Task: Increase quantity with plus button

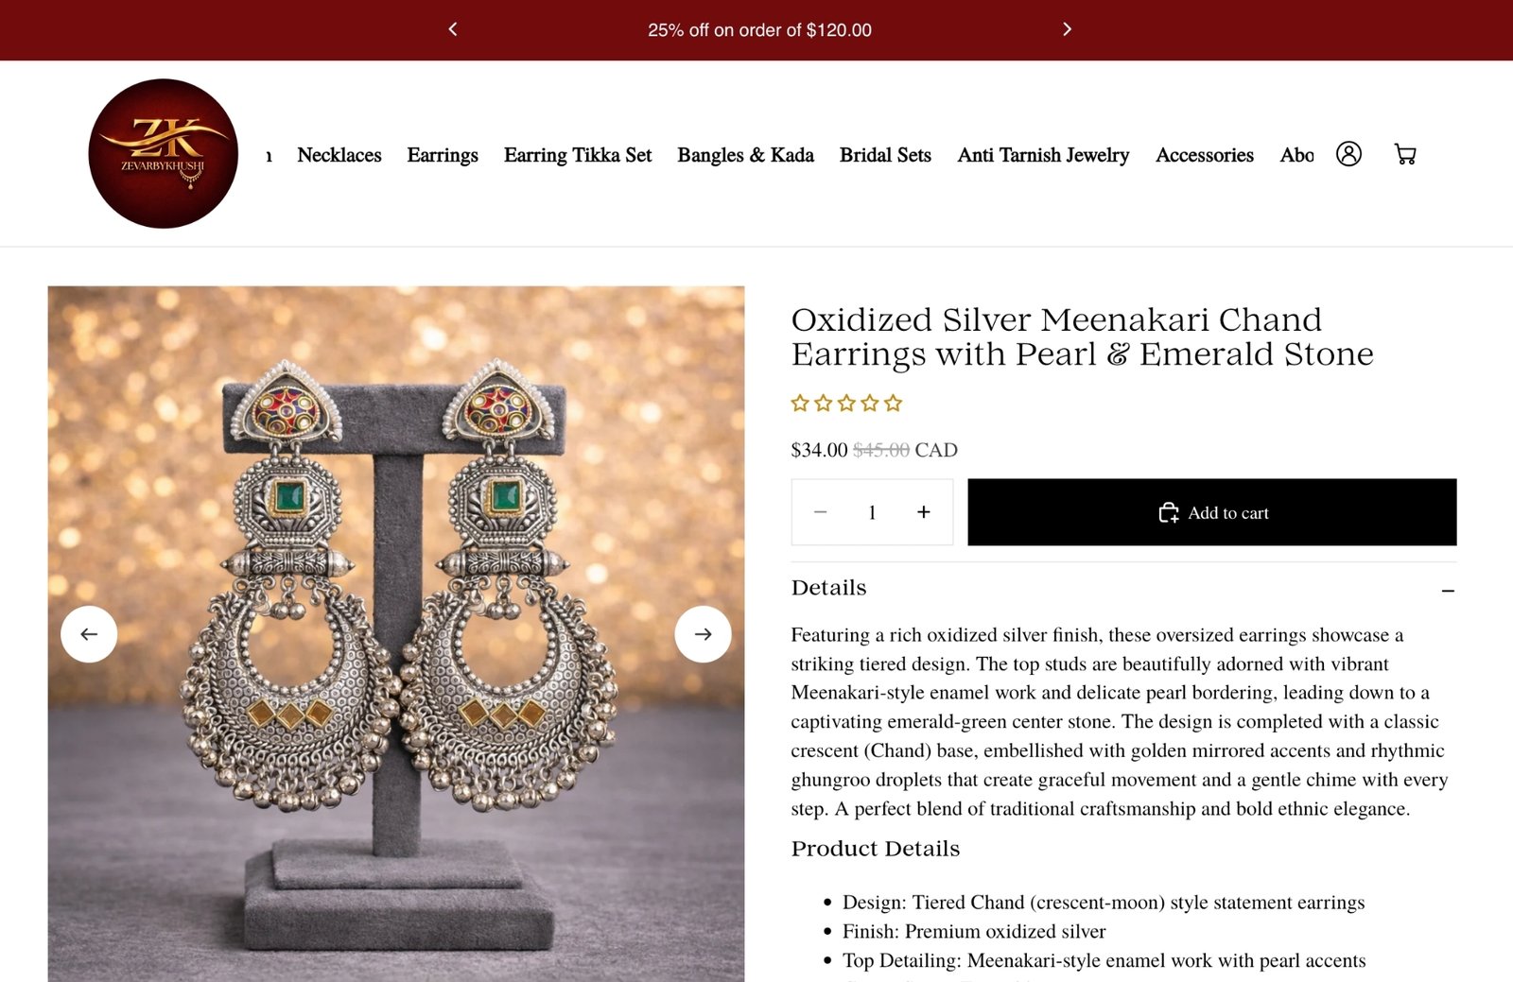Action: [x=924, y=512]
